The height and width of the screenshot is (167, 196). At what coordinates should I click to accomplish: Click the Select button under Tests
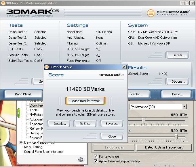[x=37, y=81]
